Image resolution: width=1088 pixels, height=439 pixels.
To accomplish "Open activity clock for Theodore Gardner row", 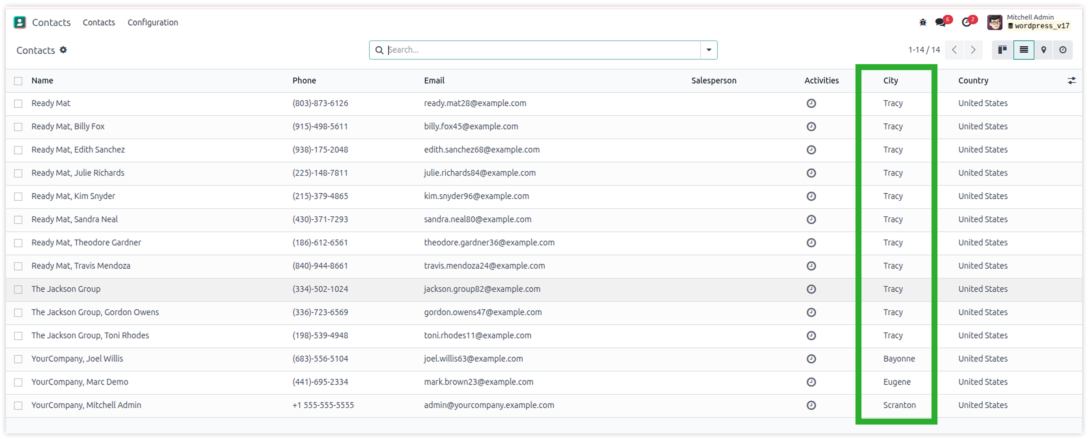I will (811, 243).
